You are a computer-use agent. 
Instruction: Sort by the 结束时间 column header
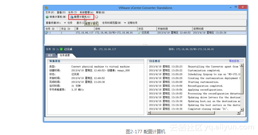click(219, 29)
